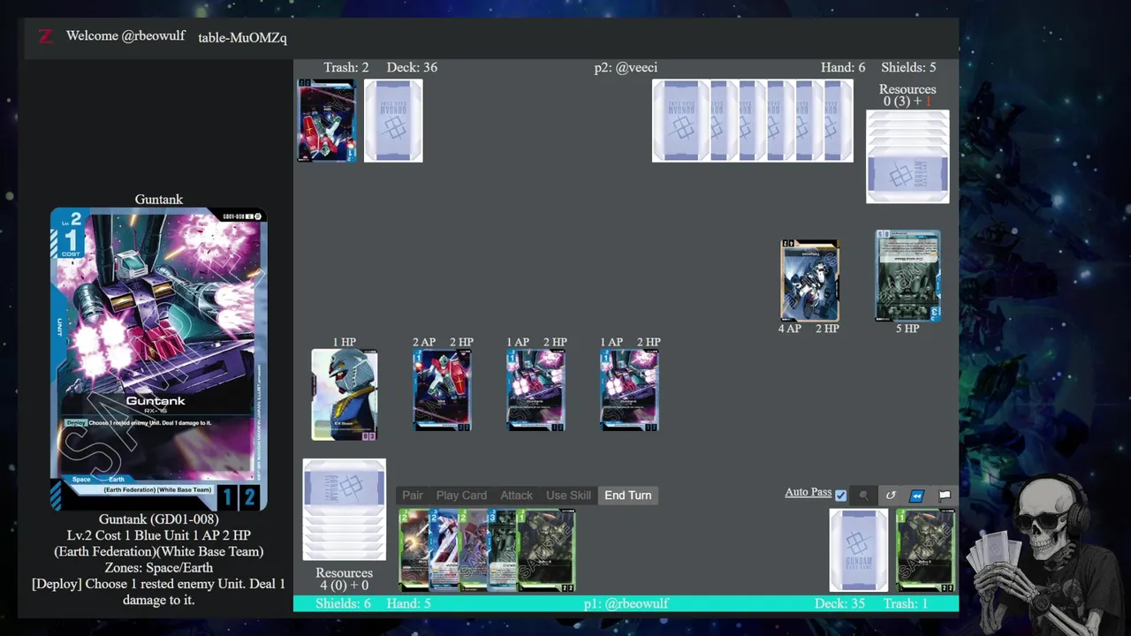Click opponent's last face-down hand card
Viewport: 1131px width, 636px height.
tap(838, 120)
